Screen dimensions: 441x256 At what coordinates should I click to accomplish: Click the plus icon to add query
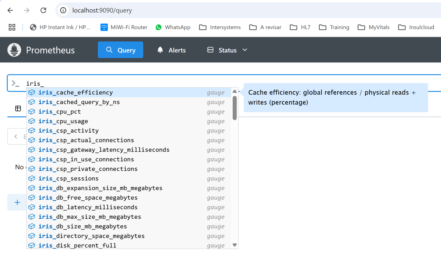click(x=17, y=203)
